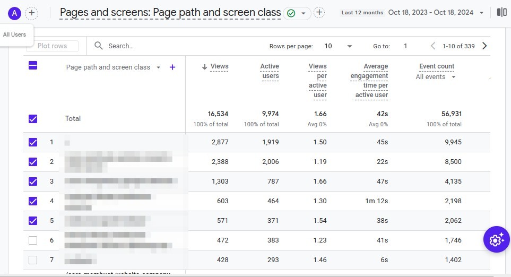
Task: Click the green report status checkmark icon
Action: pyautogui.click(x=290, y=13)
